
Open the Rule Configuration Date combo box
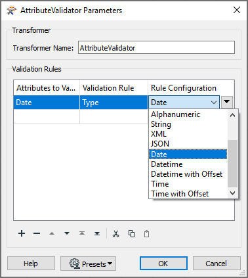(x=184, y=103)
